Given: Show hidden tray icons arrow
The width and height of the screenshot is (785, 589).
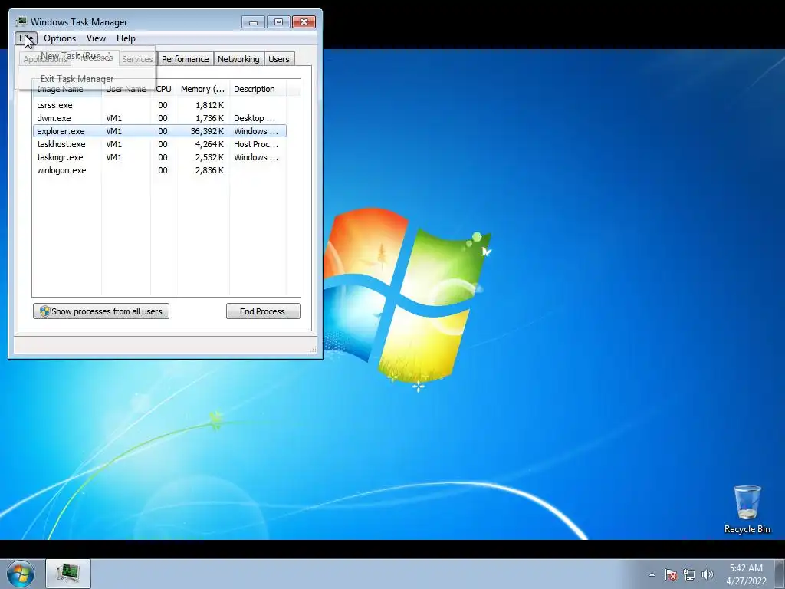Looking at the screenshot, I should point(652,574).
